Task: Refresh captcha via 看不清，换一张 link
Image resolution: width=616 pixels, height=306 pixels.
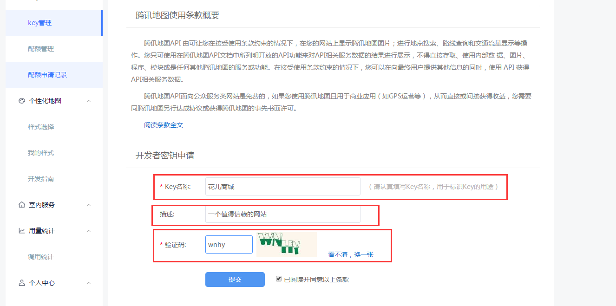Action: tap(351, 254)
